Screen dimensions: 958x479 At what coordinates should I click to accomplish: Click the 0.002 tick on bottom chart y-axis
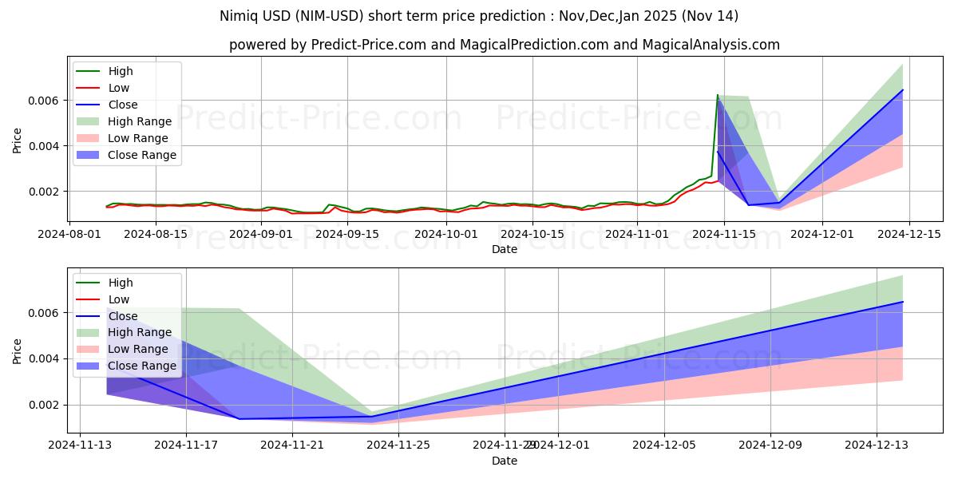click(46, 405)
